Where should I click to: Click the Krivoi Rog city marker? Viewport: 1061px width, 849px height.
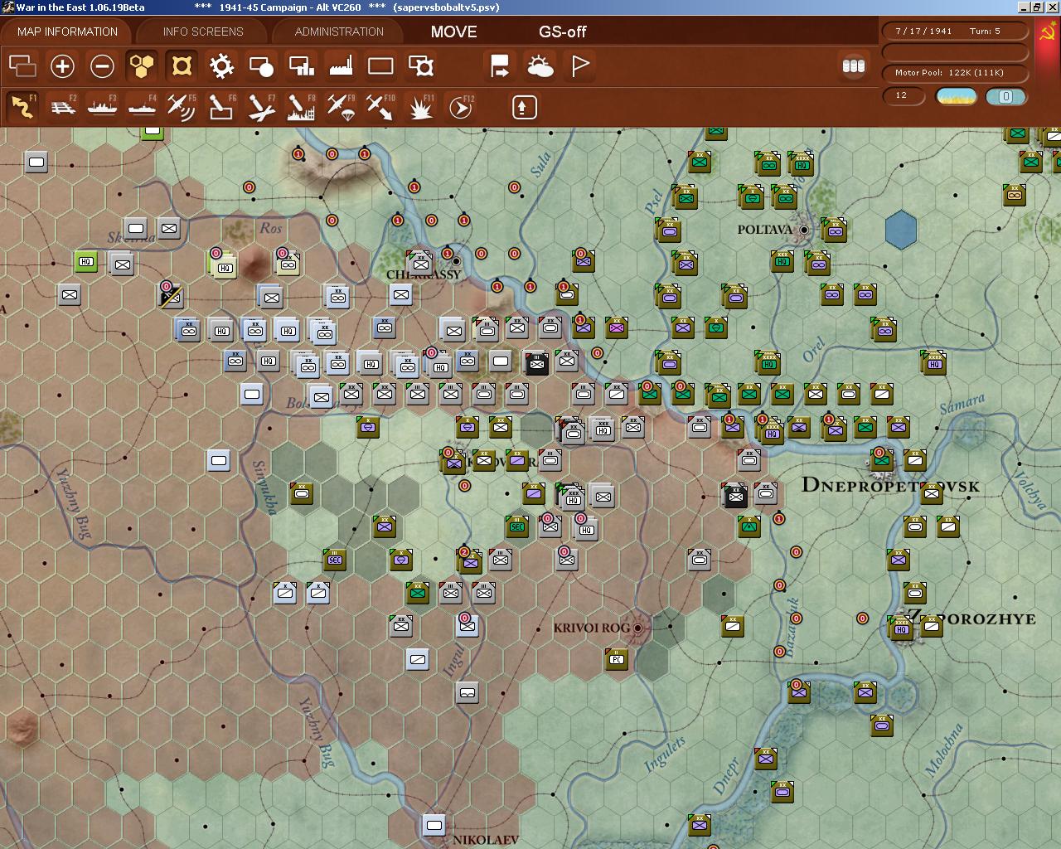(x=637, y=628)
